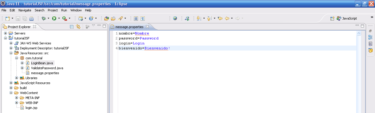Image resolution: width=375 pixels, height=113 pixels.
Task: Click the Restore icon in right sidebar
Action: click(x=370, y=31)
